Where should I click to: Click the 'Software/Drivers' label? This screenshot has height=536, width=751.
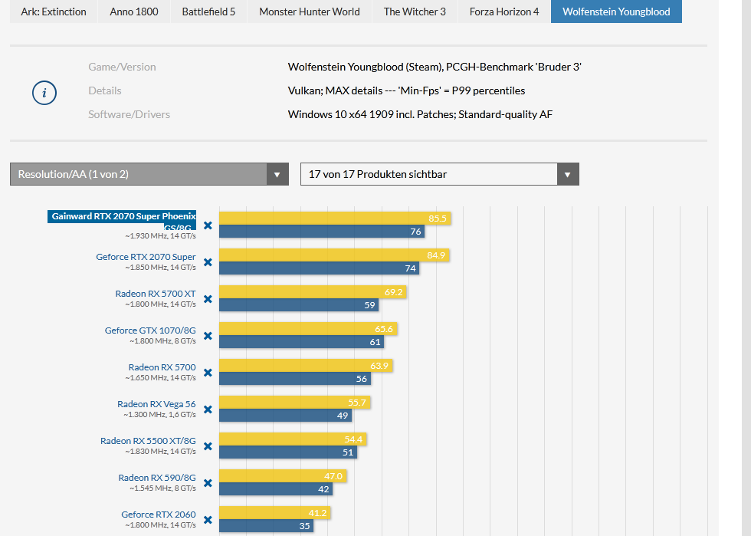point(130,114)
